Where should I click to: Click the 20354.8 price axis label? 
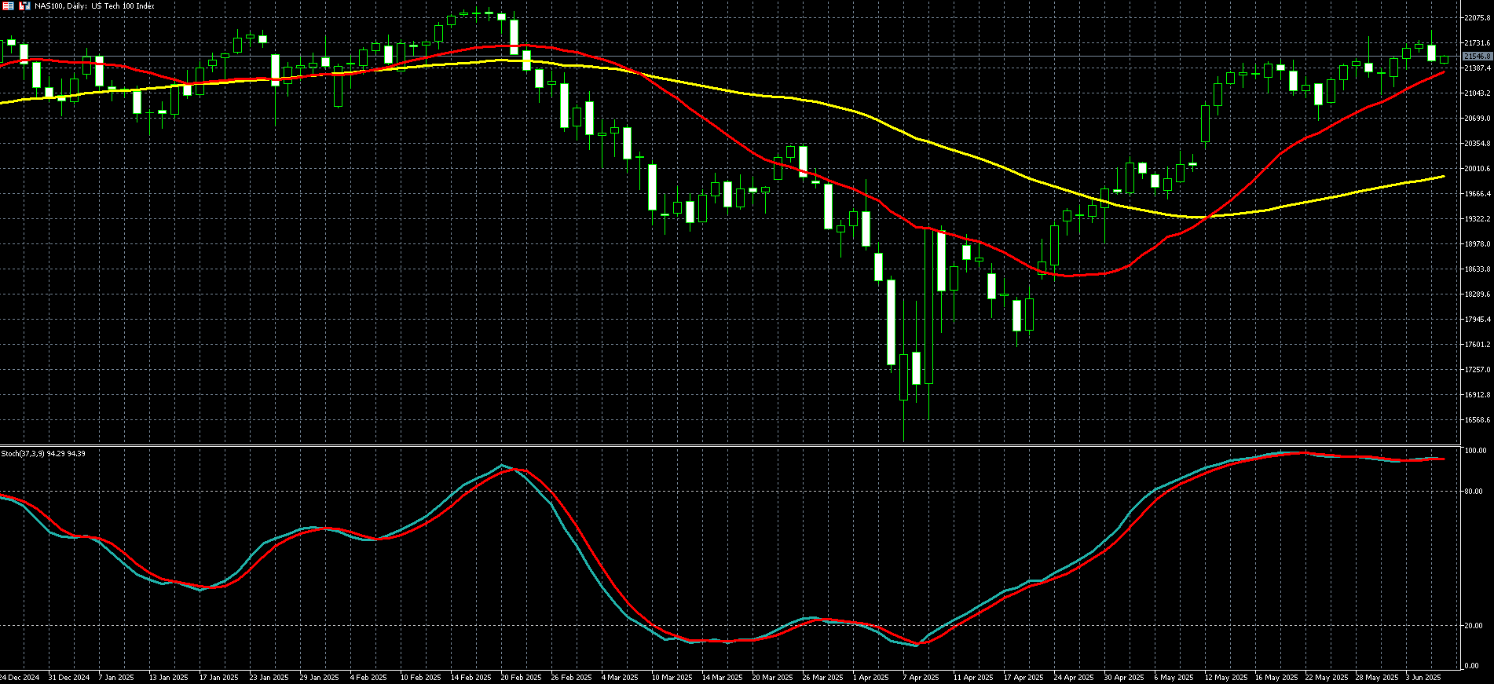pyautogui.click(x=1477, y=144)
